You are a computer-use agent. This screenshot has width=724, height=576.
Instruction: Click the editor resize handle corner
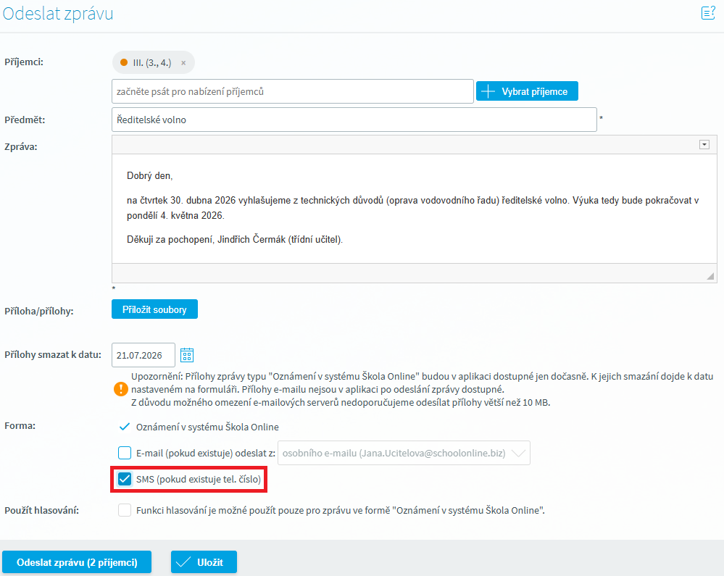(710, 276)
